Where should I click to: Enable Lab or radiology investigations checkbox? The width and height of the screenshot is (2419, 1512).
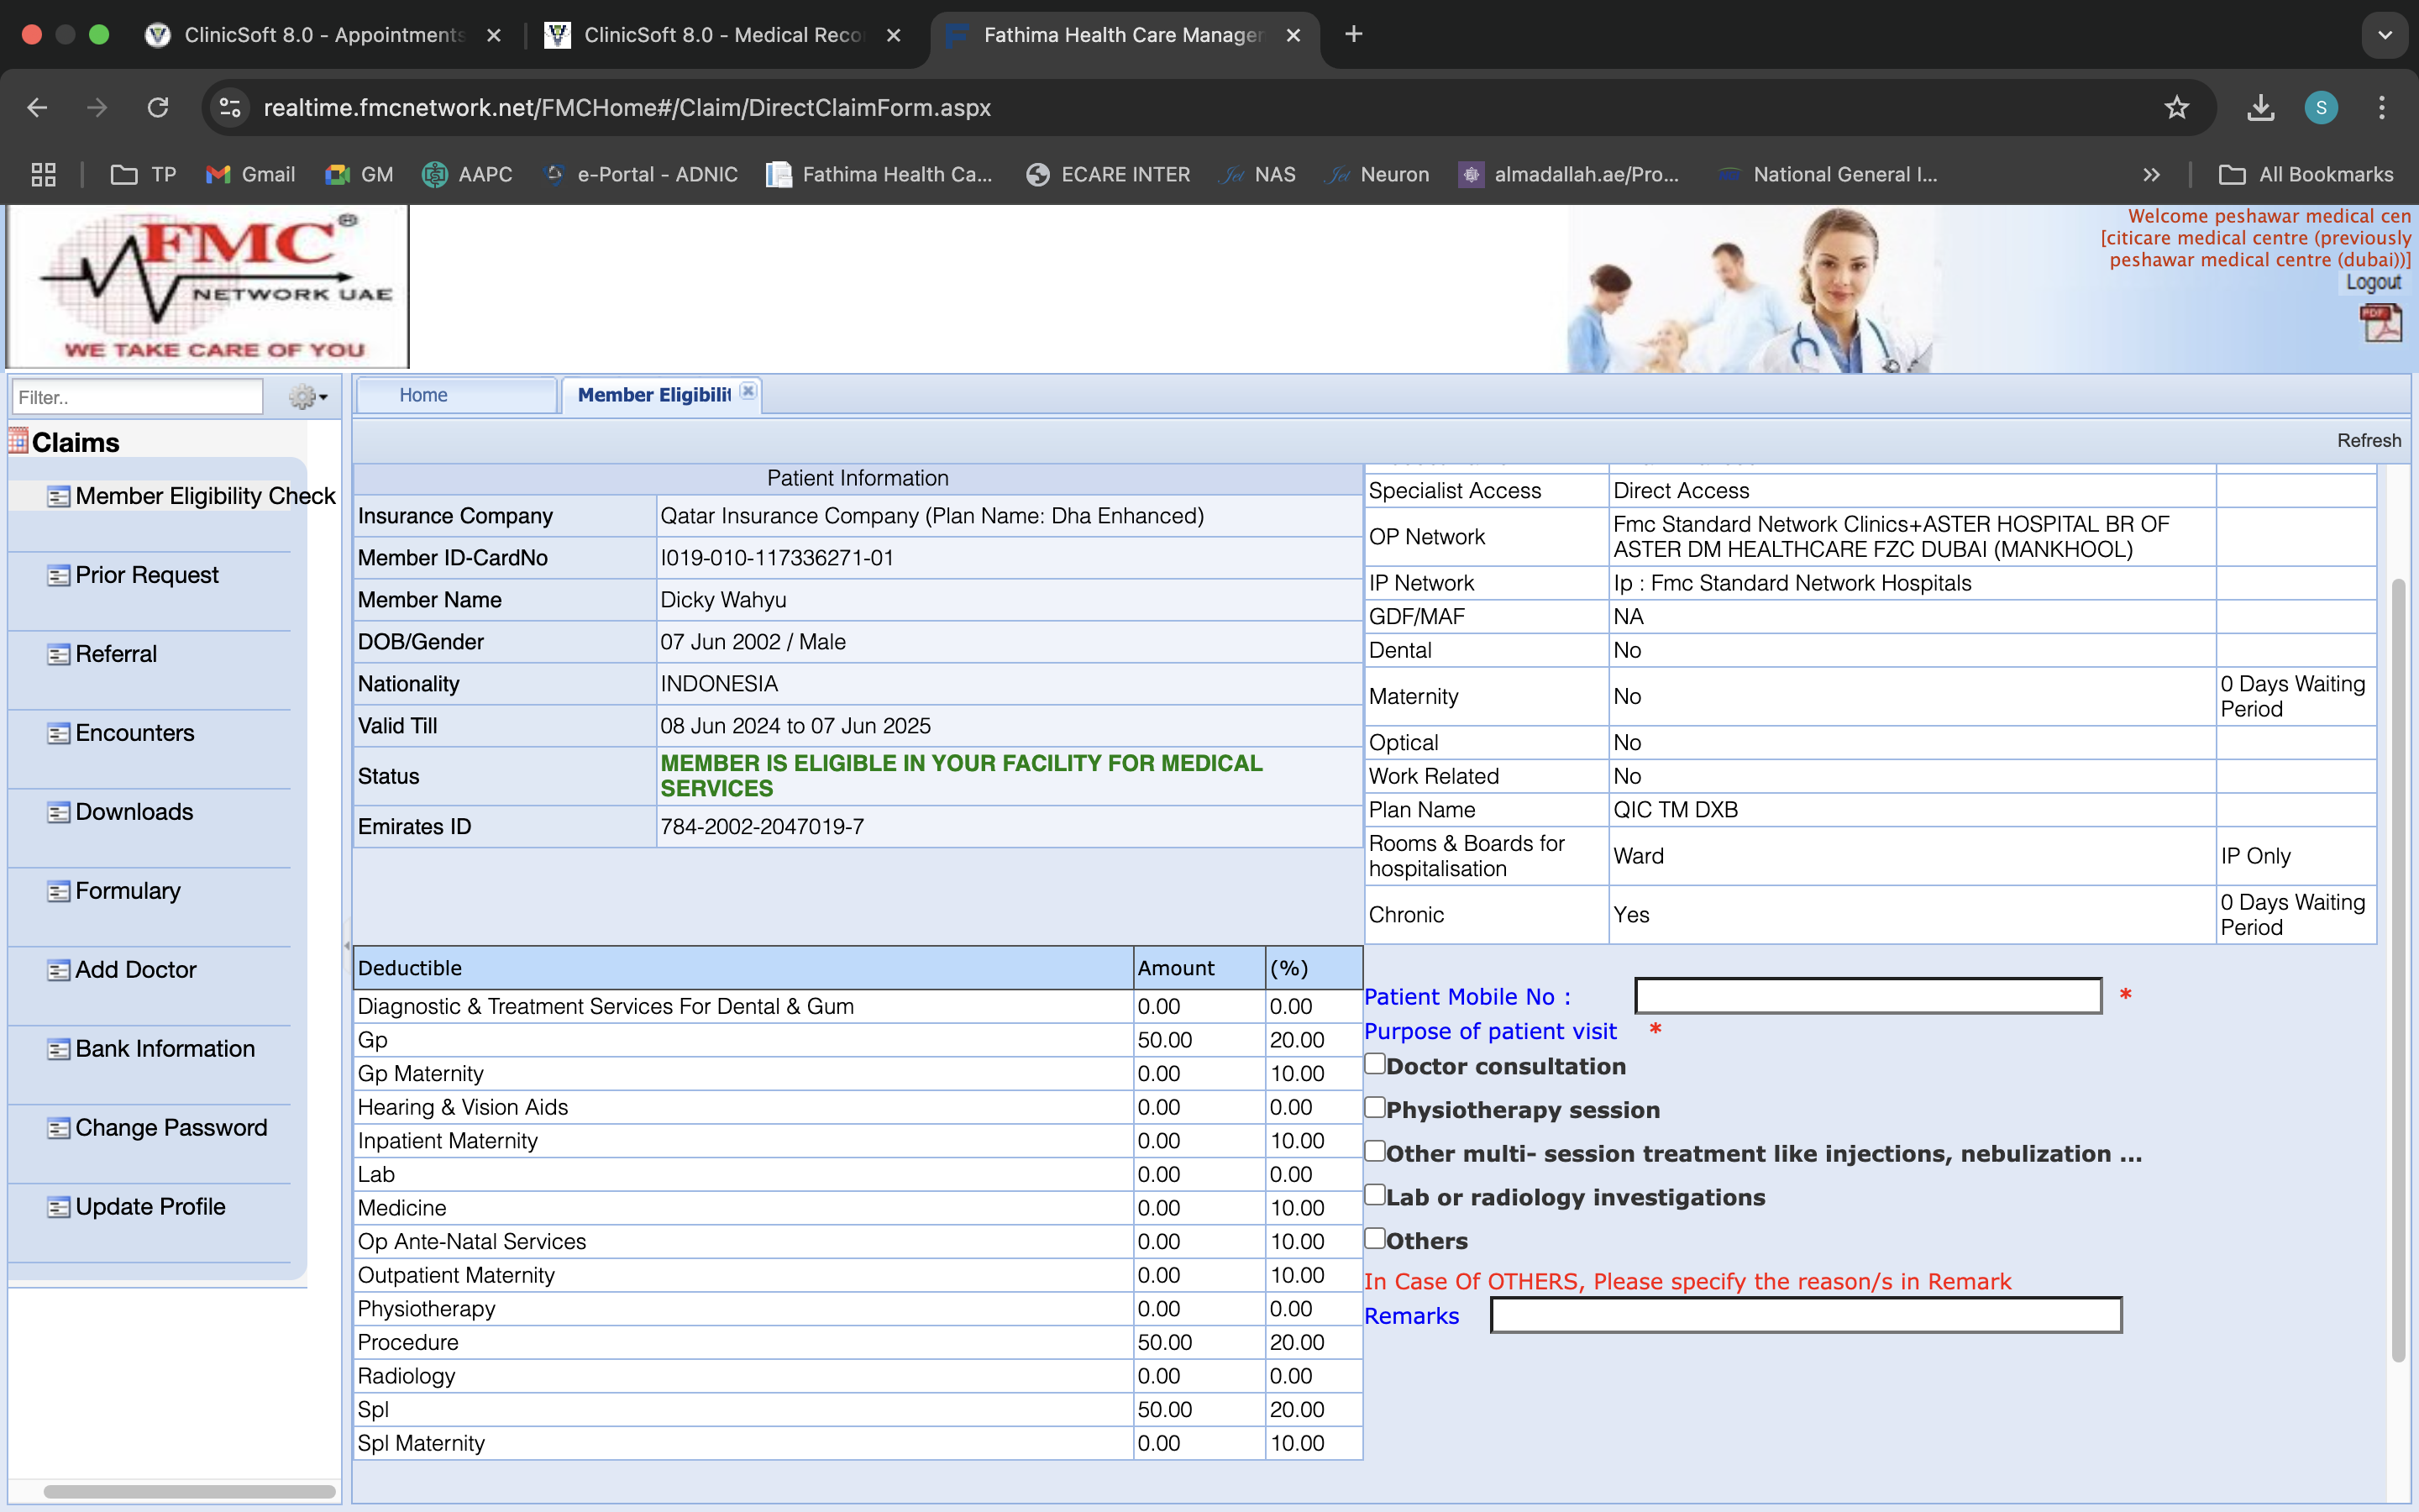point(1376,1195)
